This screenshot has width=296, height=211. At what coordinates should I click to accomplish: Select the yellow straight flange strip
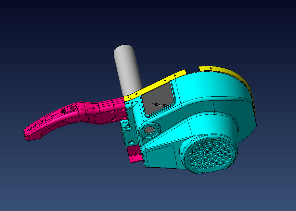(x=155, y=85)
